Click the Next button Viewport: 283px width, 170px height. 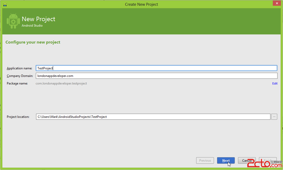[x=226, y=160]
